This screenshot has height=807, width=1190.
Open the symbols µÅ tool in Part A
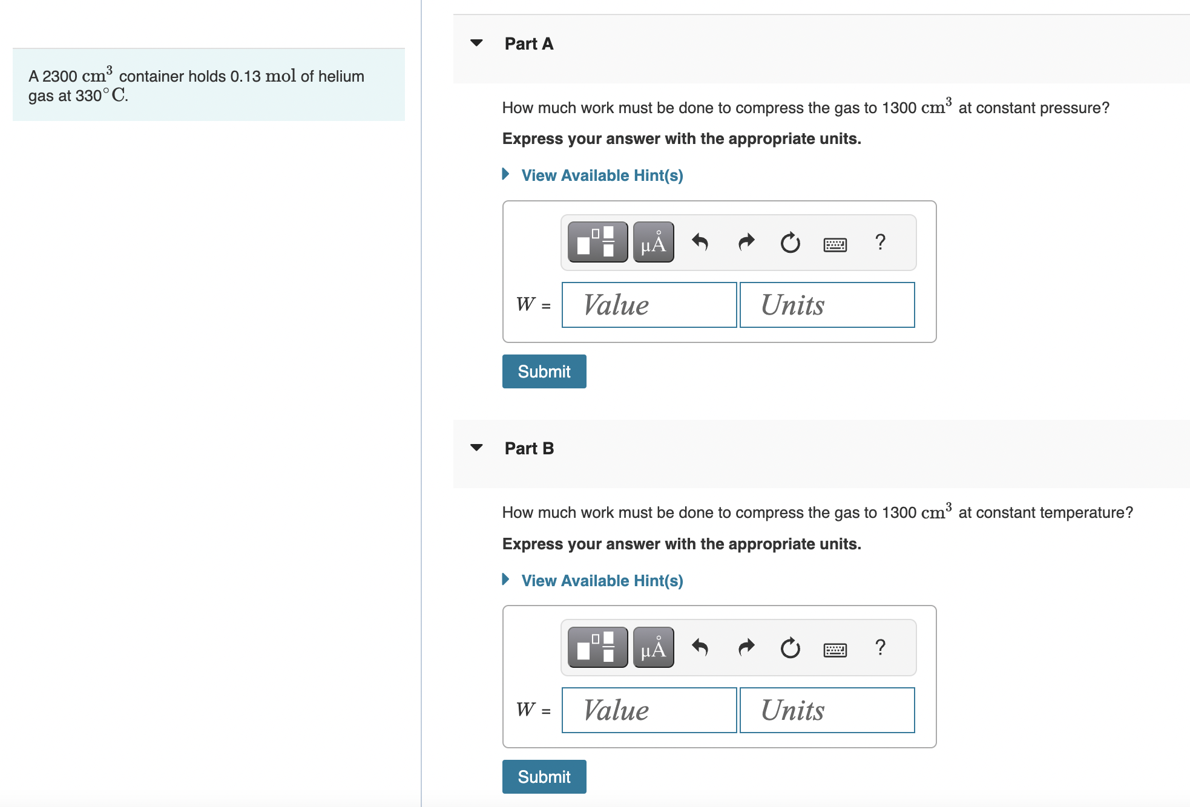(x=653, y=243)
